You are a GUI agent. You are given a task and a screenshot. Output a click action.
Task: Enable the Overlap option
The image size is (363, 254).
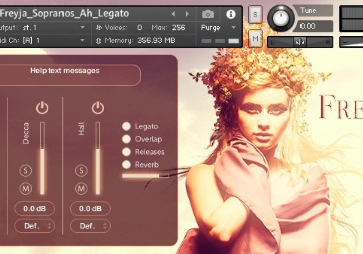click(127, 139)
